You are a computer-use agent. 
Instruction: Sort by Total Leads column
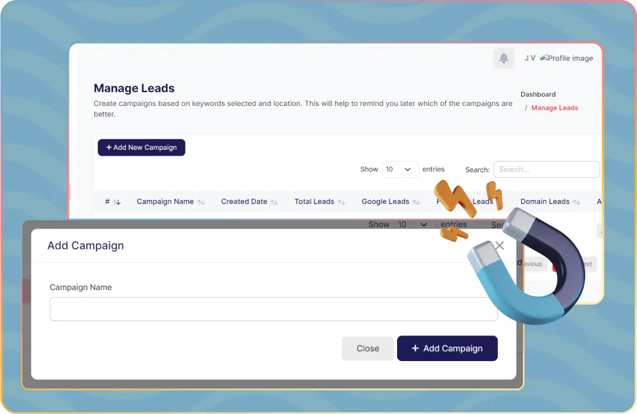[x=320, y=201]
